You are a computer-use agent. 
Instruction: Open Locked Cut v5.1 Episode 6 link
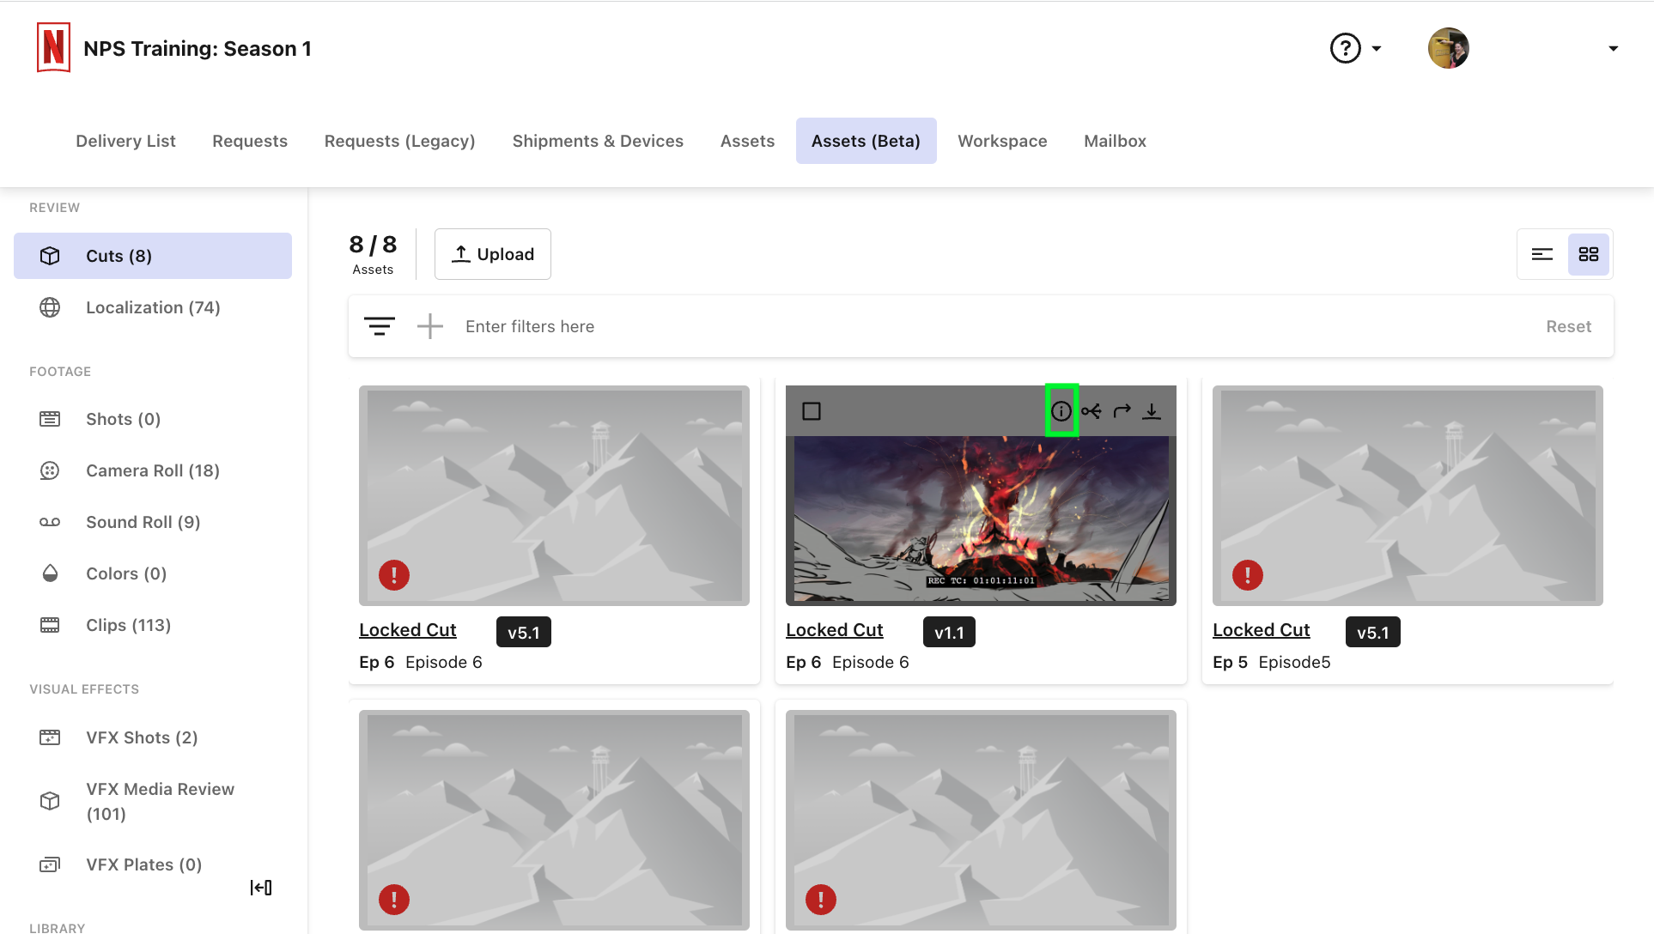(408, 630)
